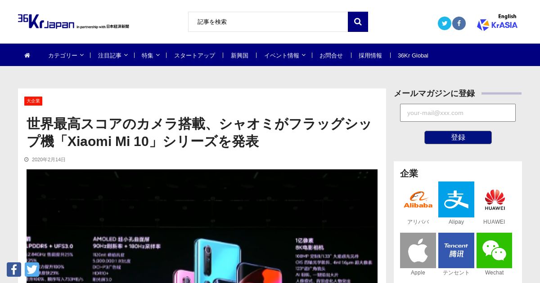Expand the イベント情報 dropdown menu
The image size is (540, 283).
point(284,55)
